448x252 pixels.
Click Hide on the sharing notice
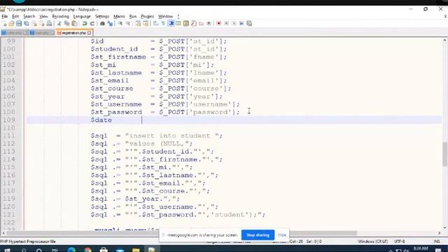tap(282, 235)
